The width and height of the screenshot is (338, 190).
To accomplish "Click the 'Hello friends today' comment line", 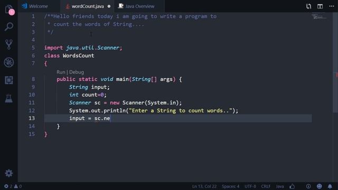I will (130, 16).
